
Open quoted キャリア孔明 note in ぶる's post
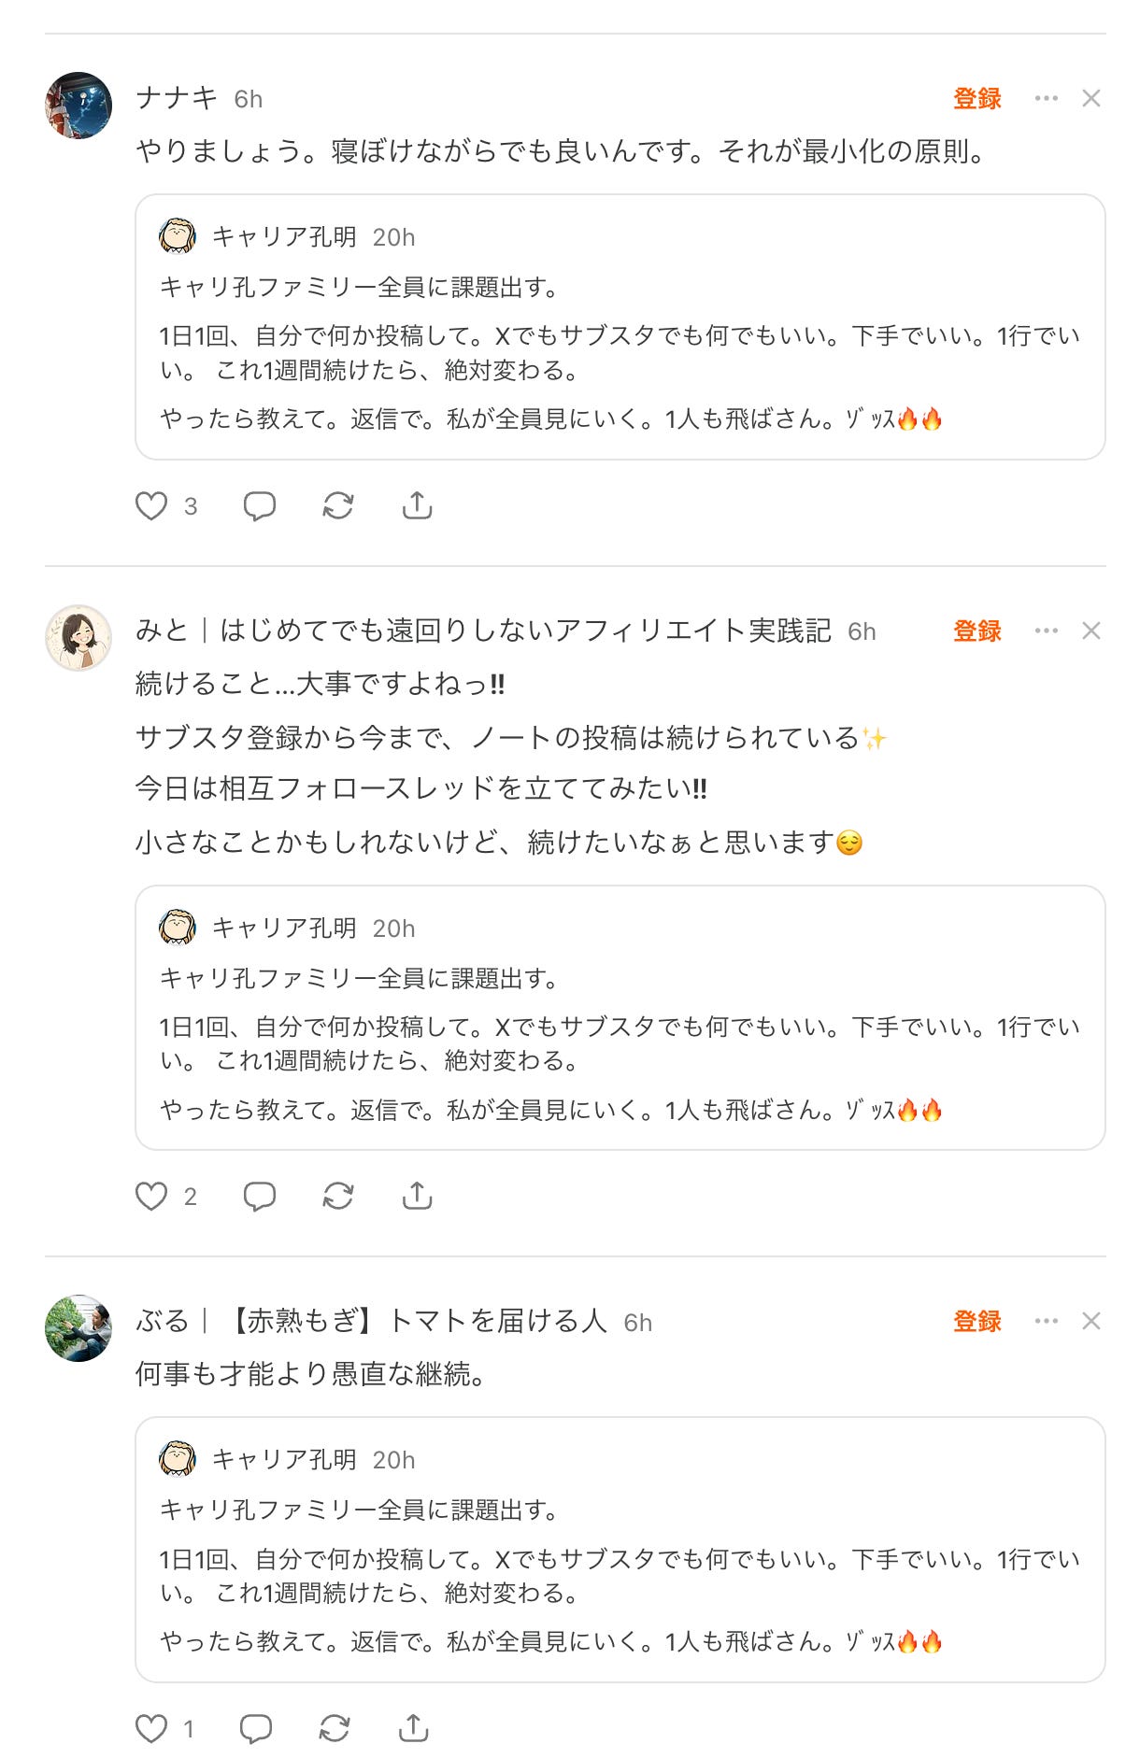pos(620,1550)
